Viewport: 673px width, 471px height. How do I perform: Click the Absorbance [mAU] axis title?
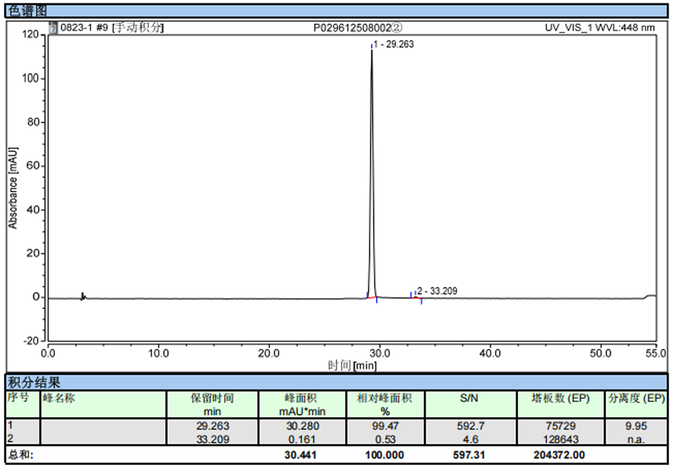coord(13,188)
